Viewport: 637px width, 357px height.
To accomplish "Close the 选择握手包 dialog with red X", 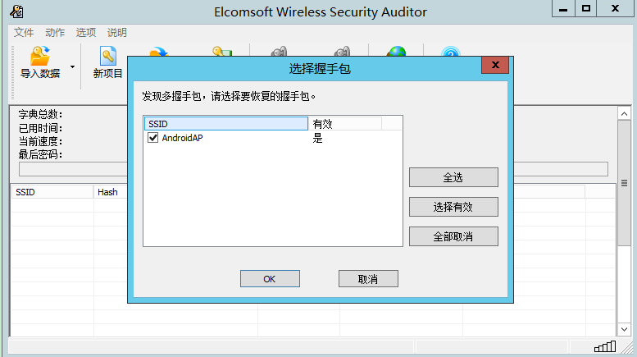I will [495, 65].
